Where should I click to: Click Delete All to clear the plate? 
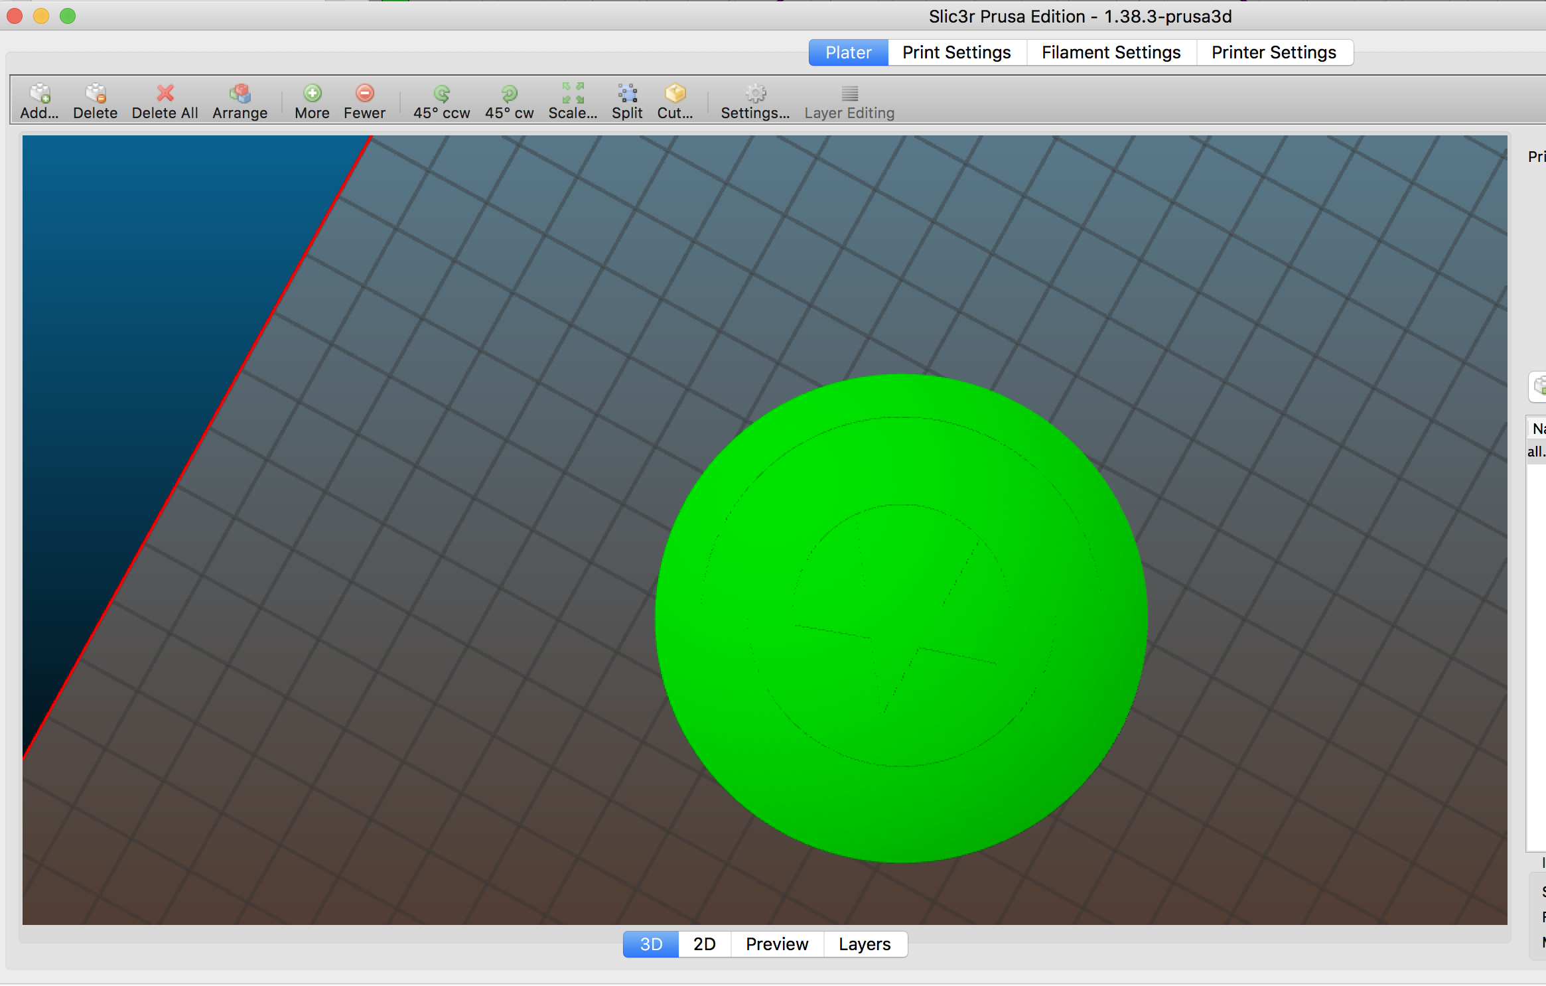click(x=164, y=100)
